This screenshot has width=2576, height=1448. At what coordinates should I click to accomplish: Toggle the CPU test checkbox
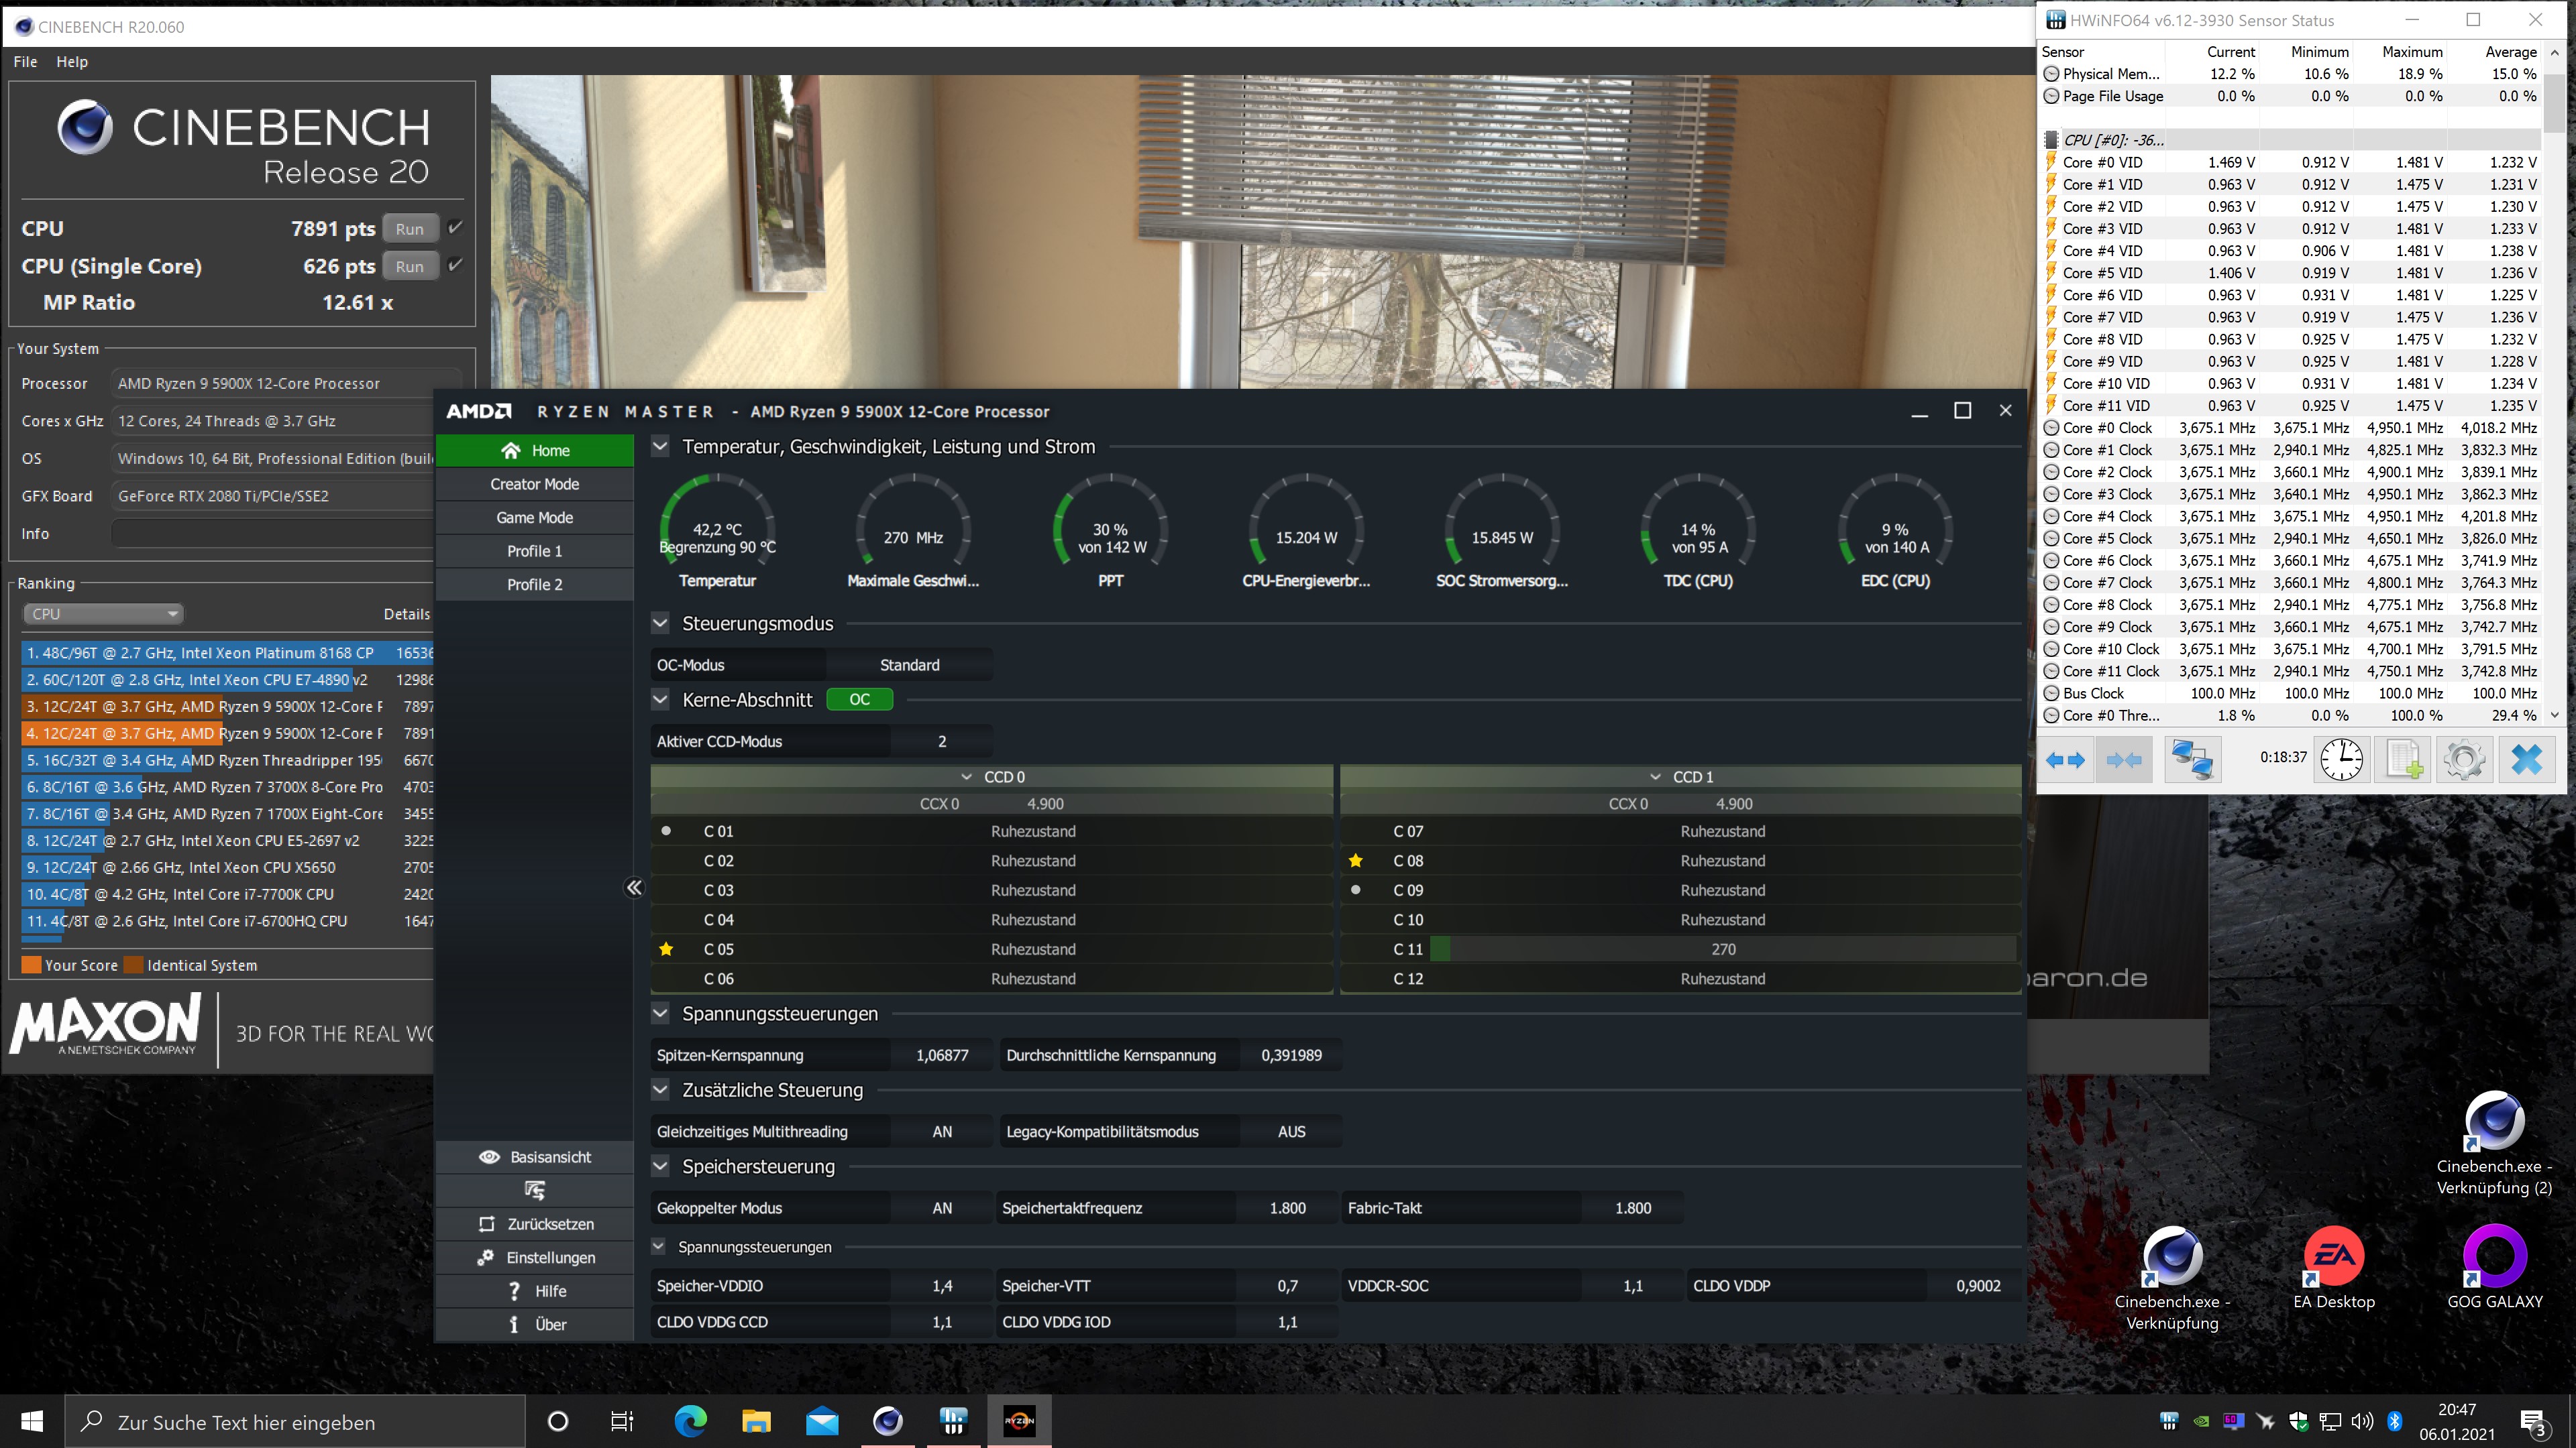[x=456, y=228]
